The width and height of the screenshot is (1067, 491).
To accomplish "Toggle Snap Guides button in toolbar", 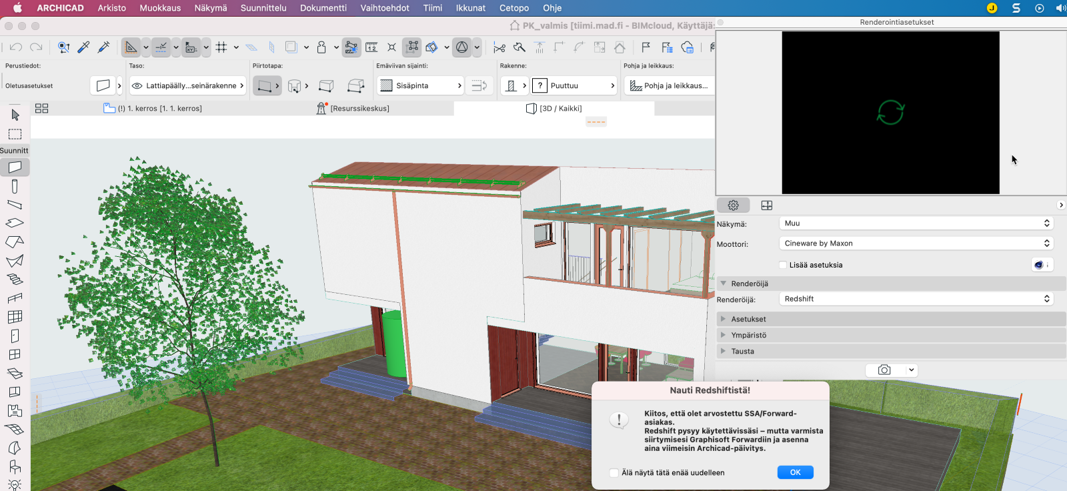I will coord(161,47).
